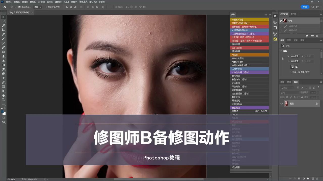Collapse the 画布 section in Properties
The width and height of the screenshot is (323, 181).
click(x=281, y=51)
